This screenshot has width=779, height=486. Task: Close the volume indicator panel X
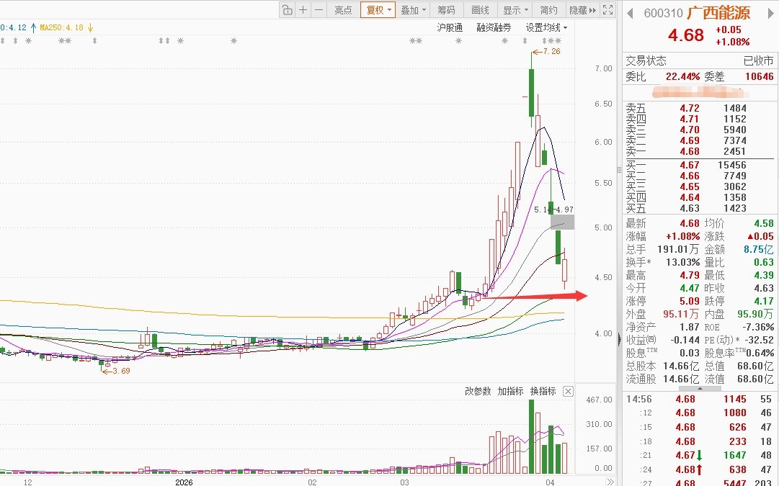568,391
